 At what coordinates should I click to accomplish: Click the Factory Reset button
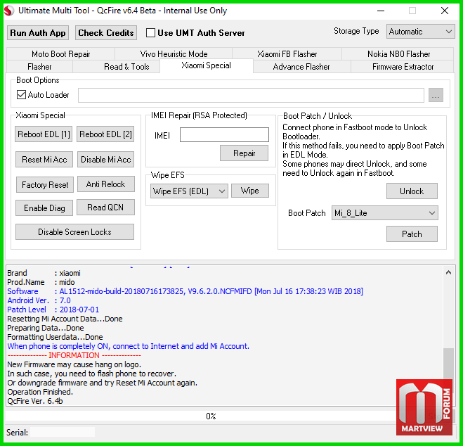[x=45, y=185]
